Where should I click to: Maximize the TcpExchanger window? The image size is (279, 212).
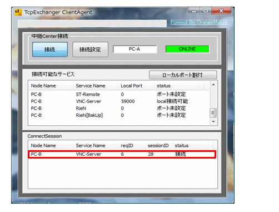click(206, 11)
